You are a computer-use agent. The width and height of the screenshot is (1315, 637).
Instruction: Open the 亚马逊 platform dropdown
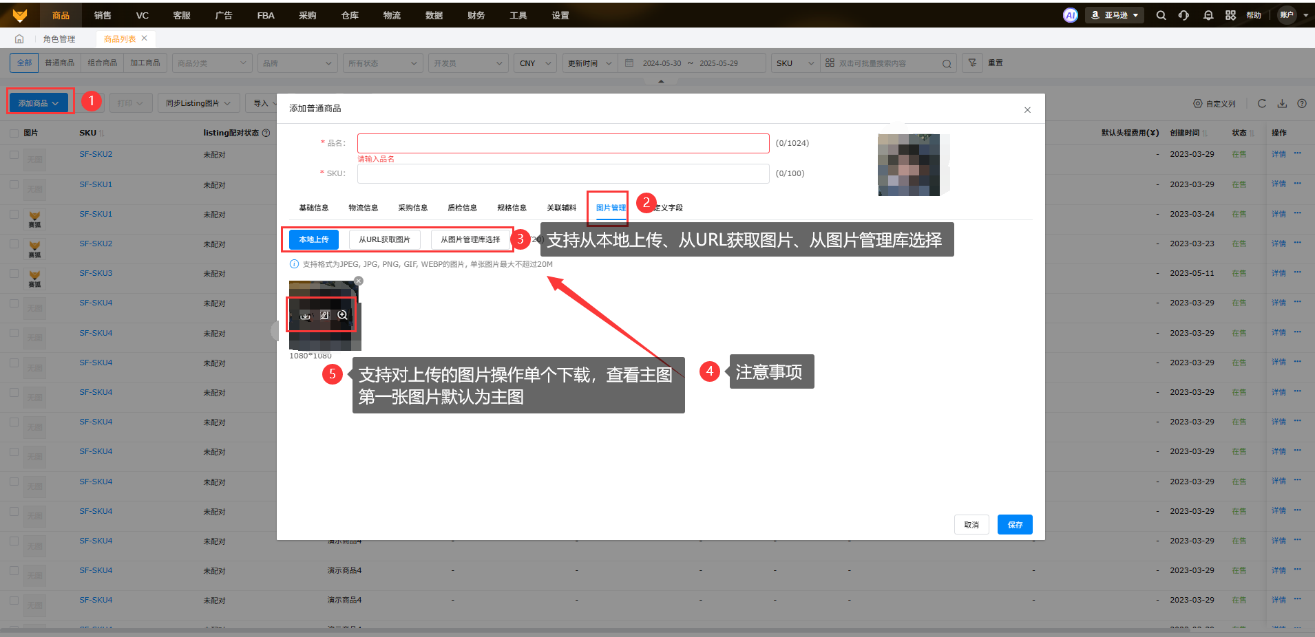pyautogui.click(x=1115, y=15)
